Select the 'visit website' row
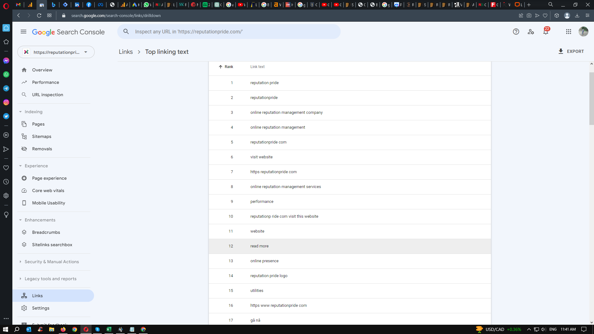The image size is (594, 334). (350, 157)
